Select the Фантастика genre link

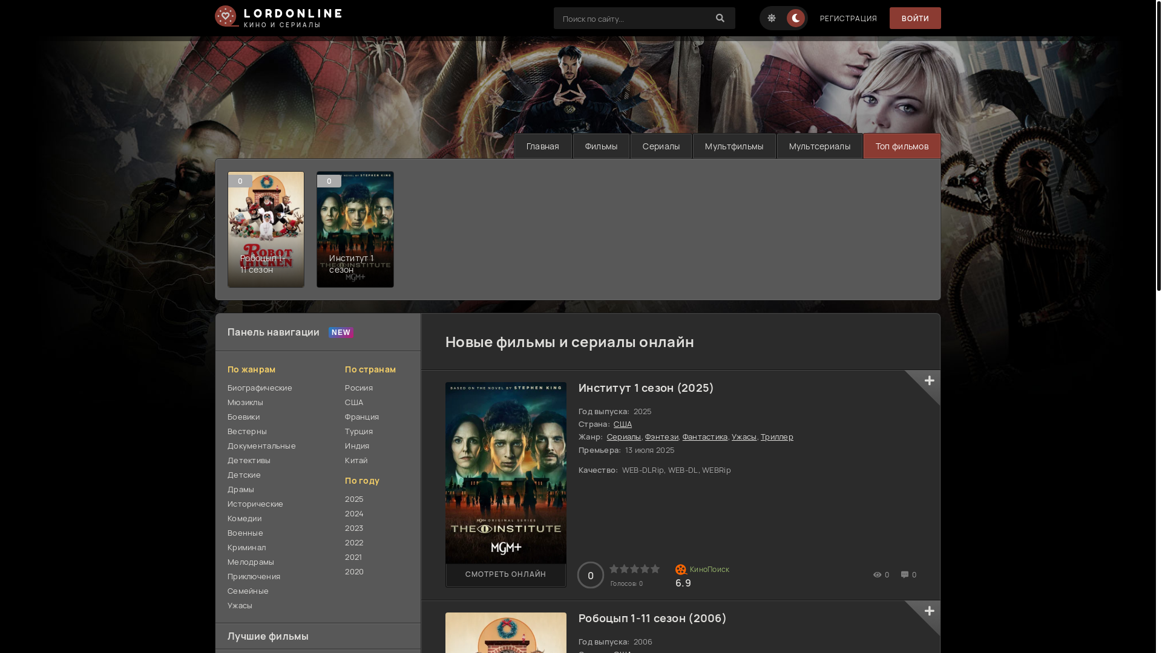coord(705,437)
